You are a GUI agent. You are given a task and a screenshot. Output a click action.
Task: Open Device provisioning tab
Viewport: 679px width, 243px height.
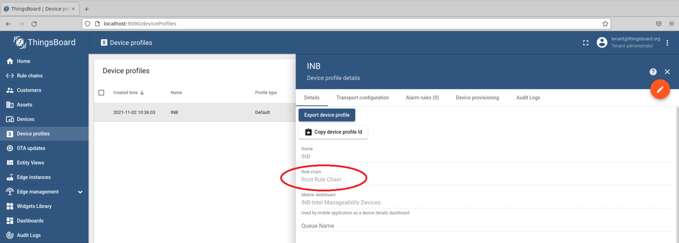click(477, 98)
